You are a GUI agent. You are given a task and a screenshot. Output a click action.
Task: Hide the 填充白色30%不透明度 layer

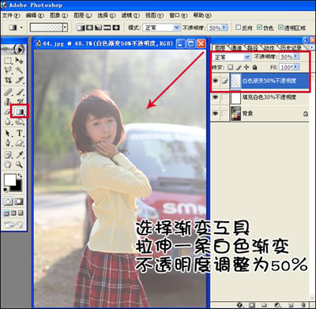216,97
